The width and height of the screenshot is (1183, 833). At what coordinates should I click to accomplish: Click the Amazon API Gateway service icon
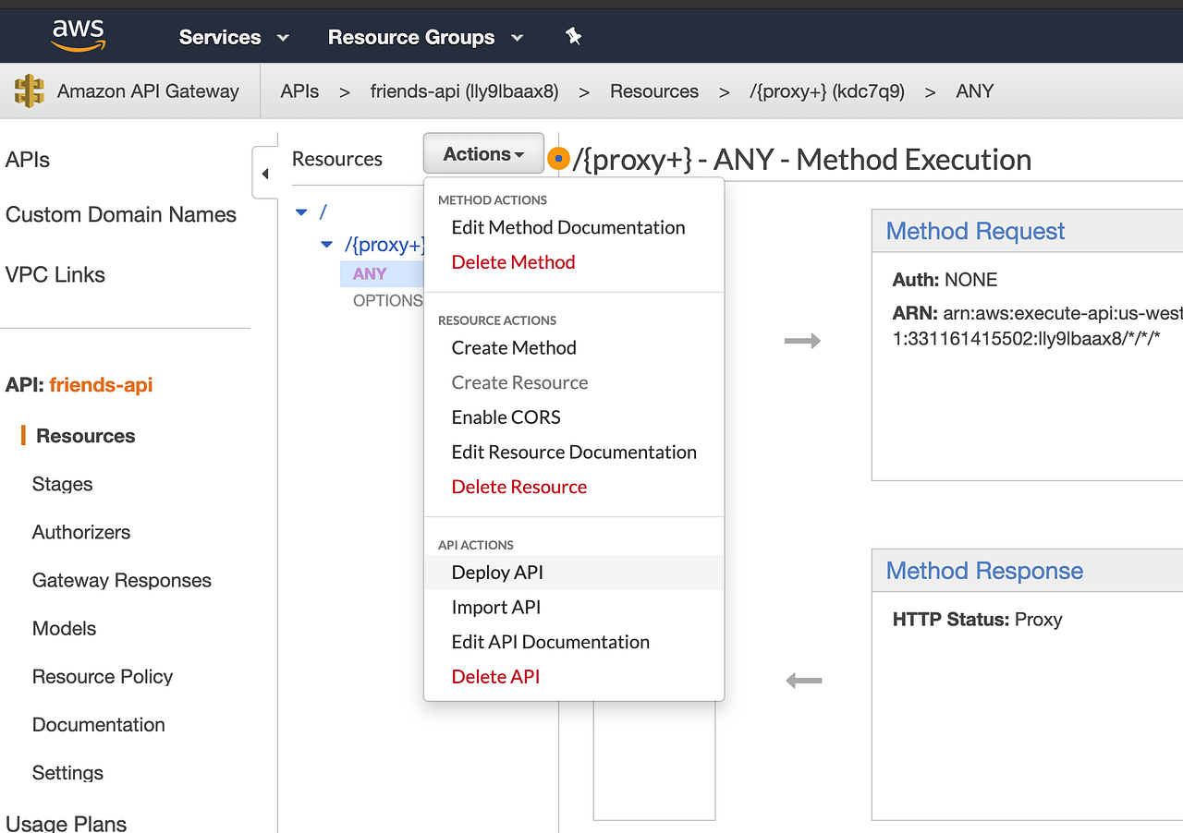[29, 91]
